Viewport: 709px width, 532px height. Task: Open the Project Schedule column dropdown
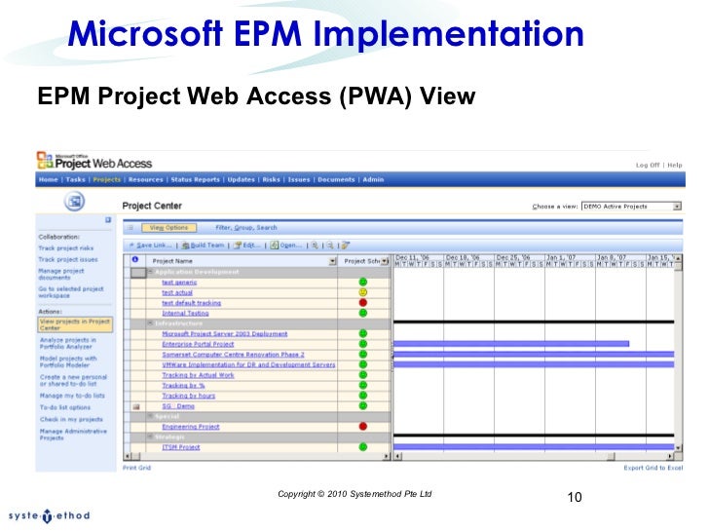click(x=385, y=261)
